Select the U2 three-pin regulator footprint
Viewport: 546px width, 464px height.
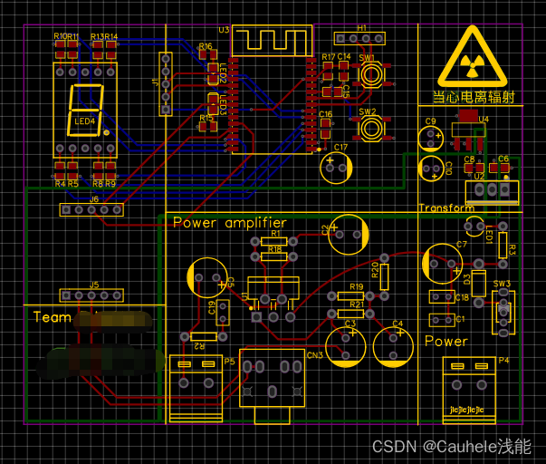[x=492, y=192]
